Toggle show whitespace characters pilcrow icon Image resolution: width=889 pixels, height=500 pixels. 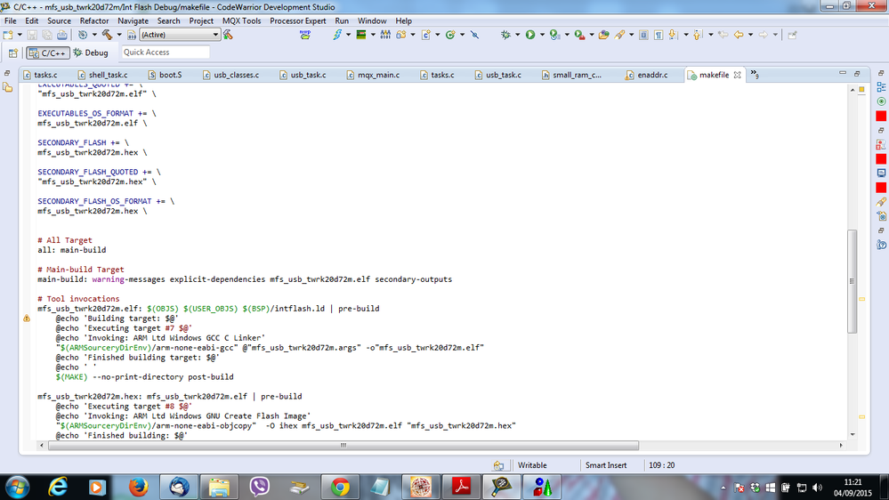point(659,35)
